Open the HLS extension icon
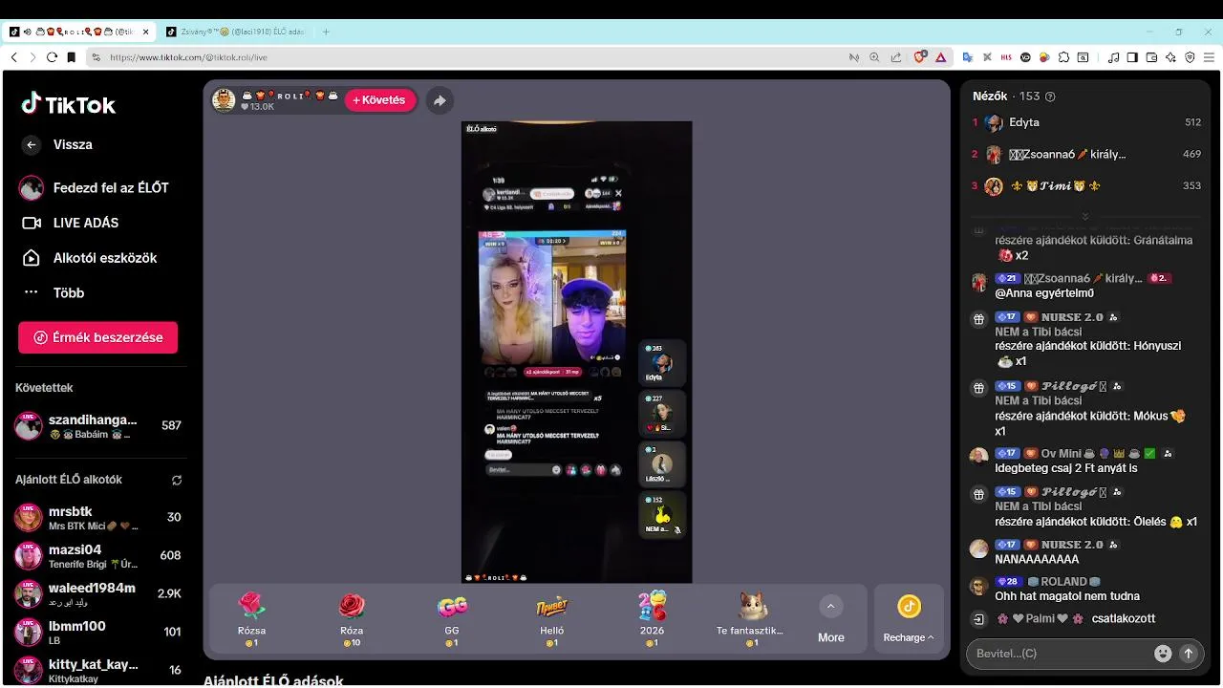 click(1006, 57)
